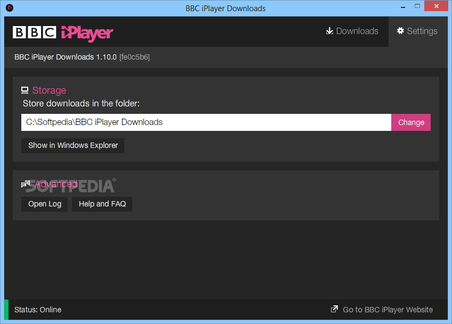Click the Advanced section icon
Viewport: 452px width, 324px height.
[26, 184]
